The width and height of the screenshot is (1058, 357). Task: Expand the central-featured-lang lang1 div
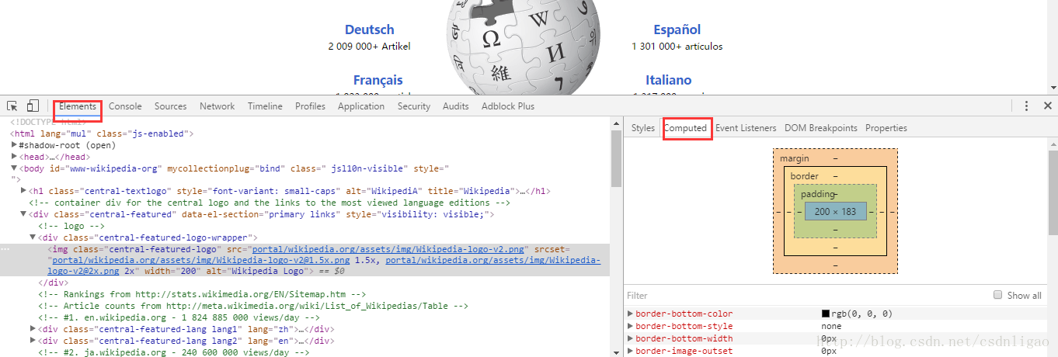(33, 329)
